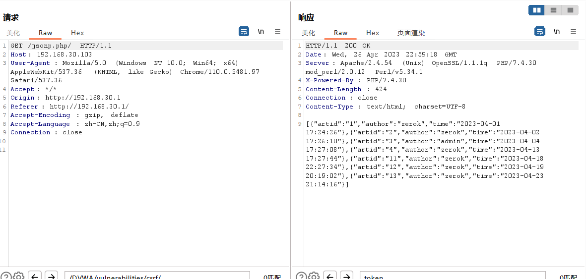Click request Connection close header line
Image resolution: width=586 pixels, height=279 pixels.
pos(46,133)
